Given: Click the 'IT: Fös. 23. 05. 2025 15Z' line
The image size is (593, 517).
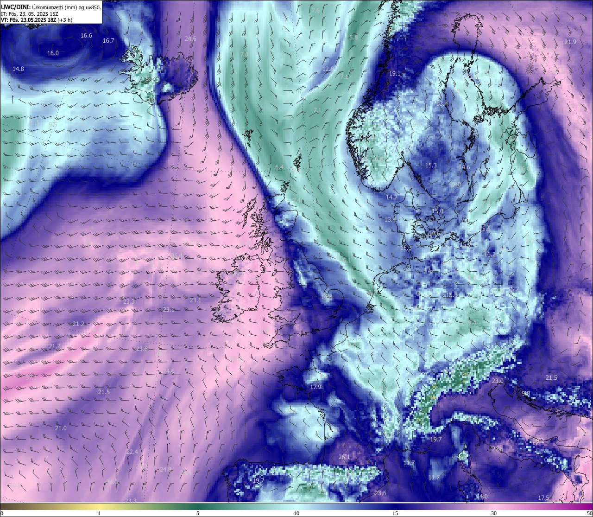Looking at the screenshot, I should 30,14.
